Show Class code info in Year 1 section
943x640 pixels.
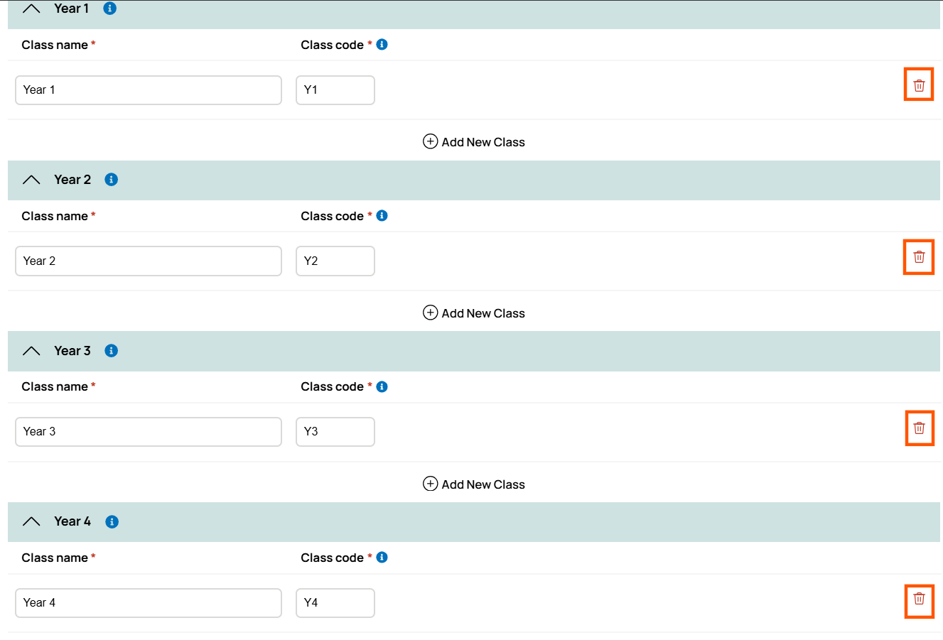[x=382, y=45]
